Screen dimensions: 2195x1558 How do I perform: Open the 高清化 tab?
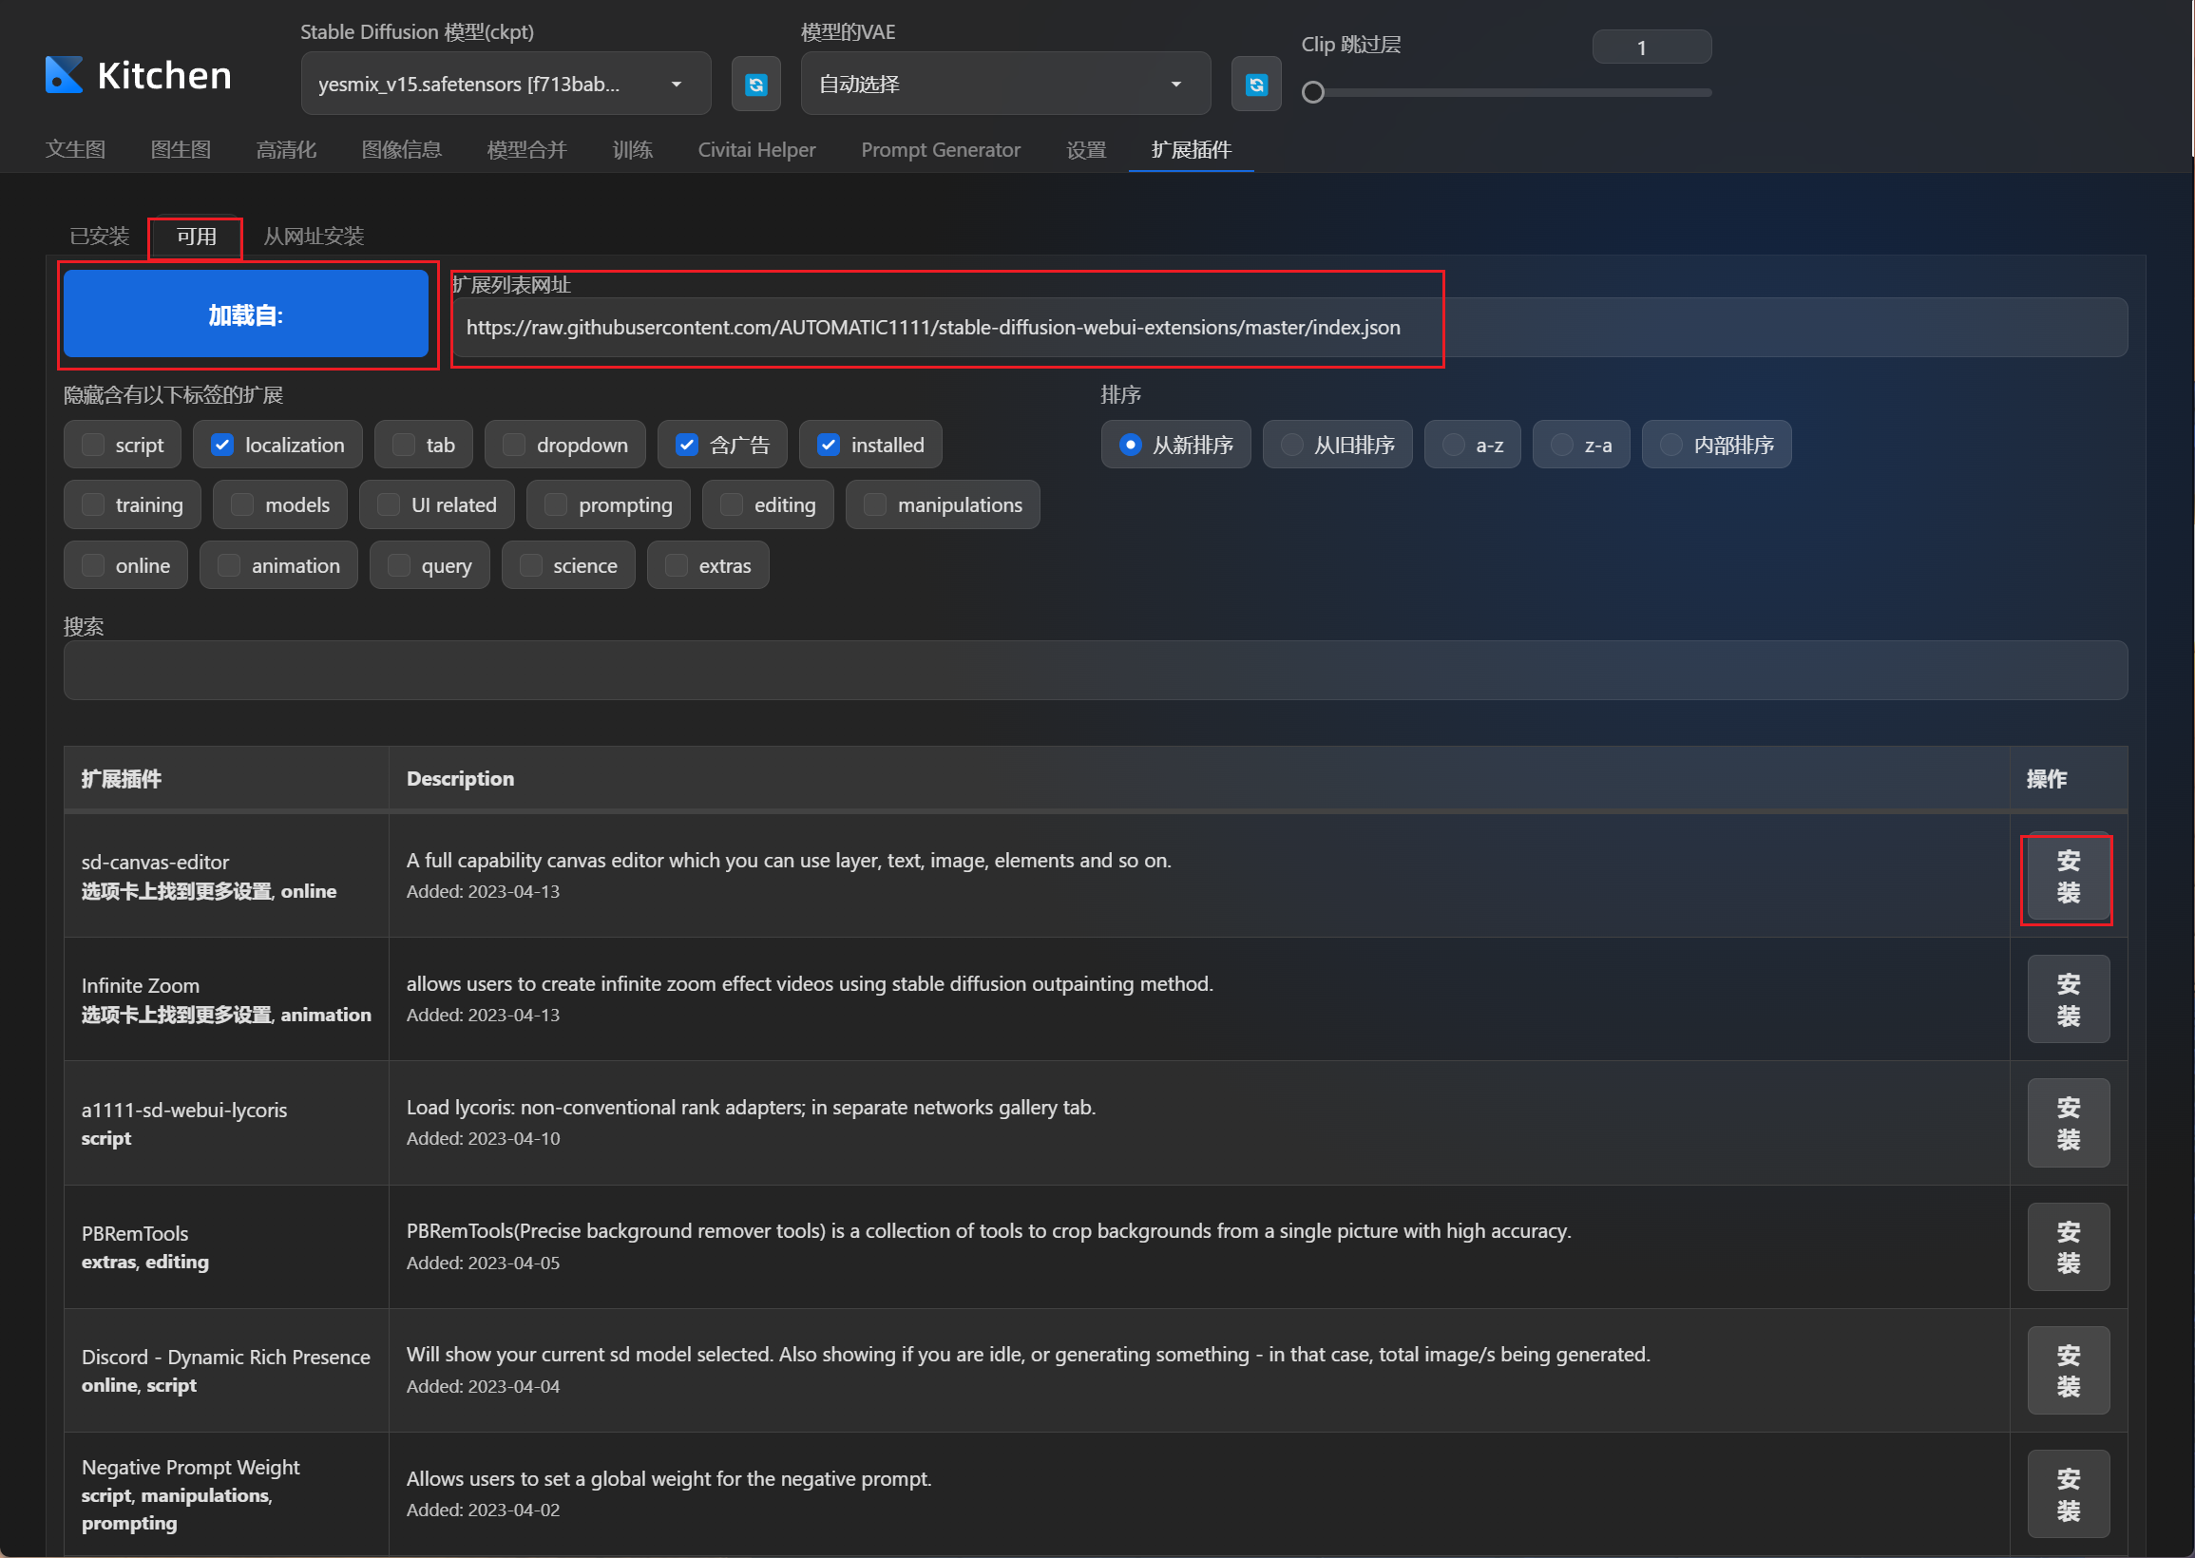click(x=286, y=150)
